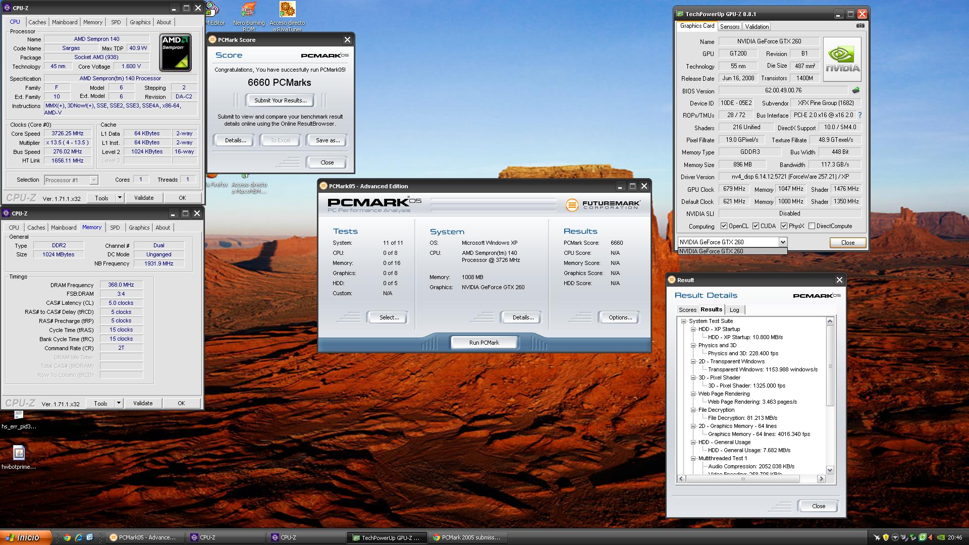Open the Tools dropdown arrow in upper CPU-Z

coord(120,198)
